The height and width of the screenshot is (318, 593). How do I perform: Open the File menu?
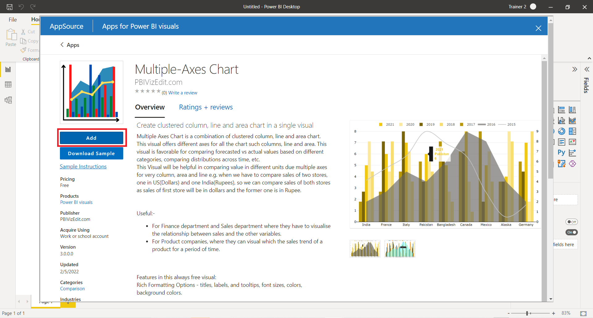(x=13, y=19)
